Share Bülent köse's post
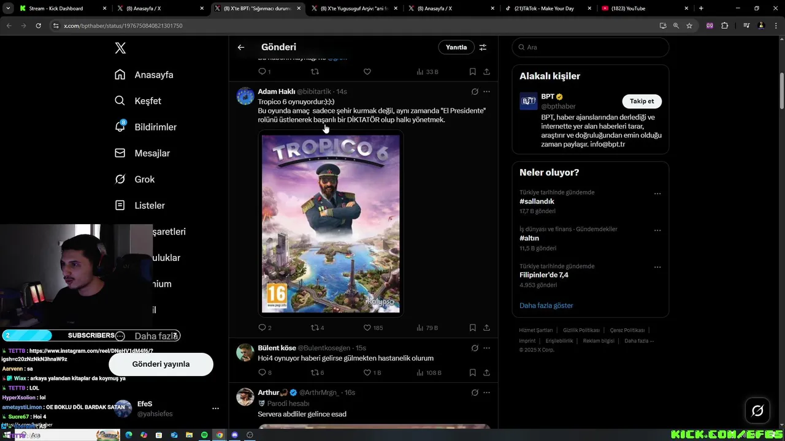785x441 pixels. [x=486, y=372]
